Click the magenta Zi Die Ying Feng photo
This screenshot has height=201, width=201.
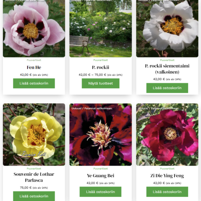167,134
